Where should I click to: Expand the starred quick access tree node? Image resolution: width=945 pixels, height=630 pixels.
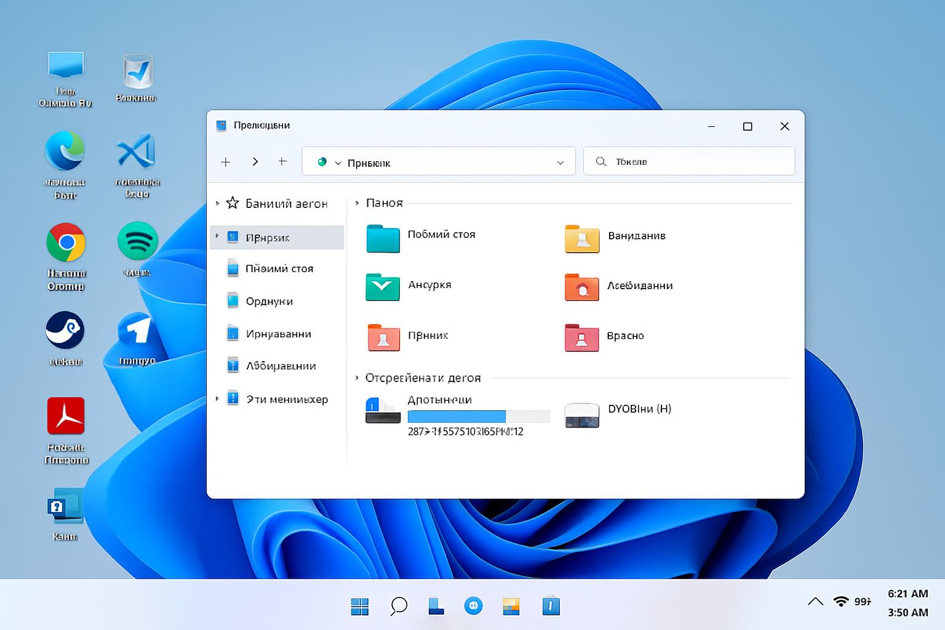pos(217,203)
